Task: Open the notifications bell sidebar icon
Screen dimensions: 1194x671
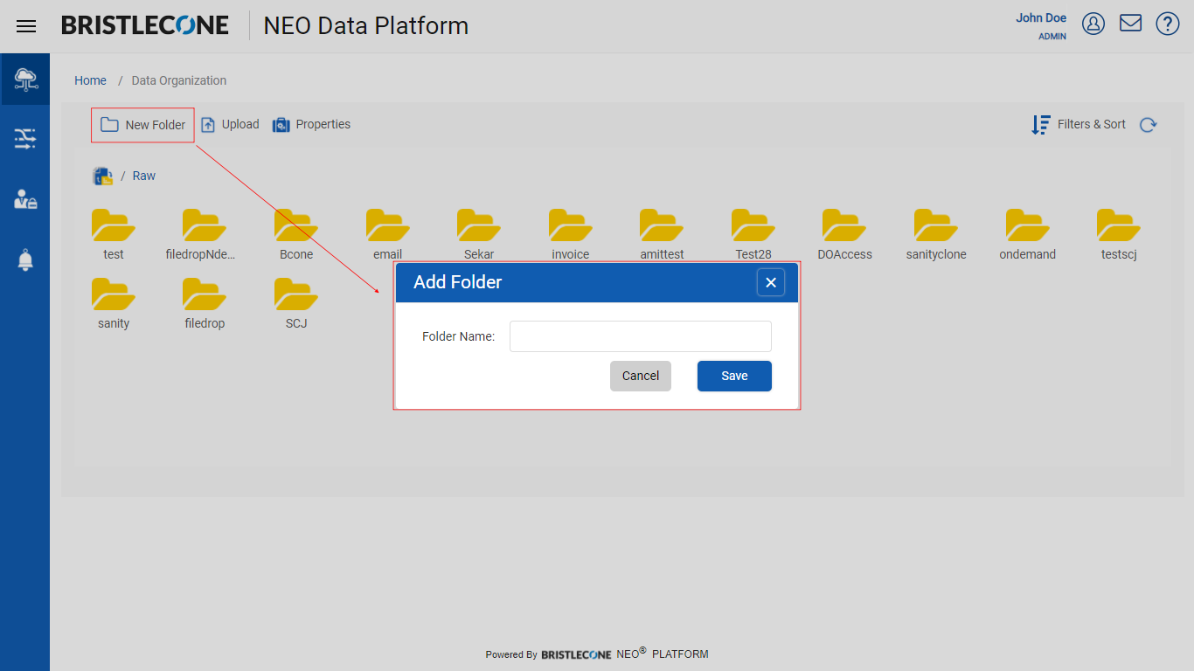Action: [x=25, y=259]
